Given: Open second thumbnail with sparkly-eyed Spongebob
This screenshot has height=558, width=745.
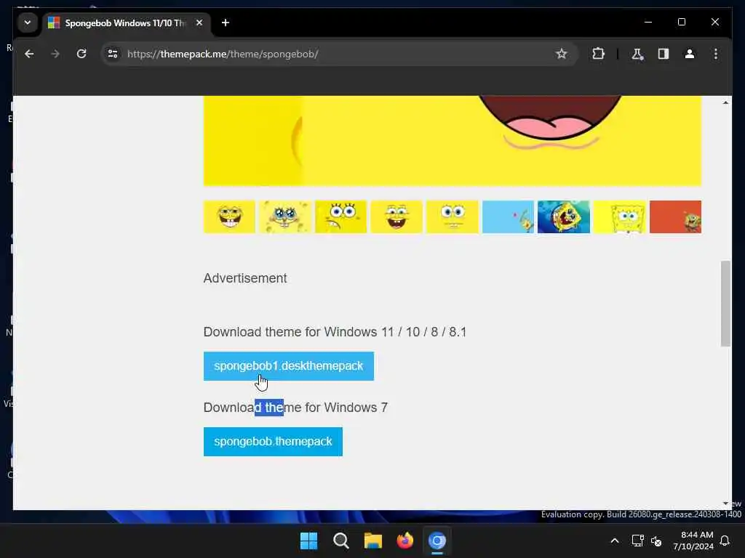Looking at the screenshot, I should coord(285,217).
